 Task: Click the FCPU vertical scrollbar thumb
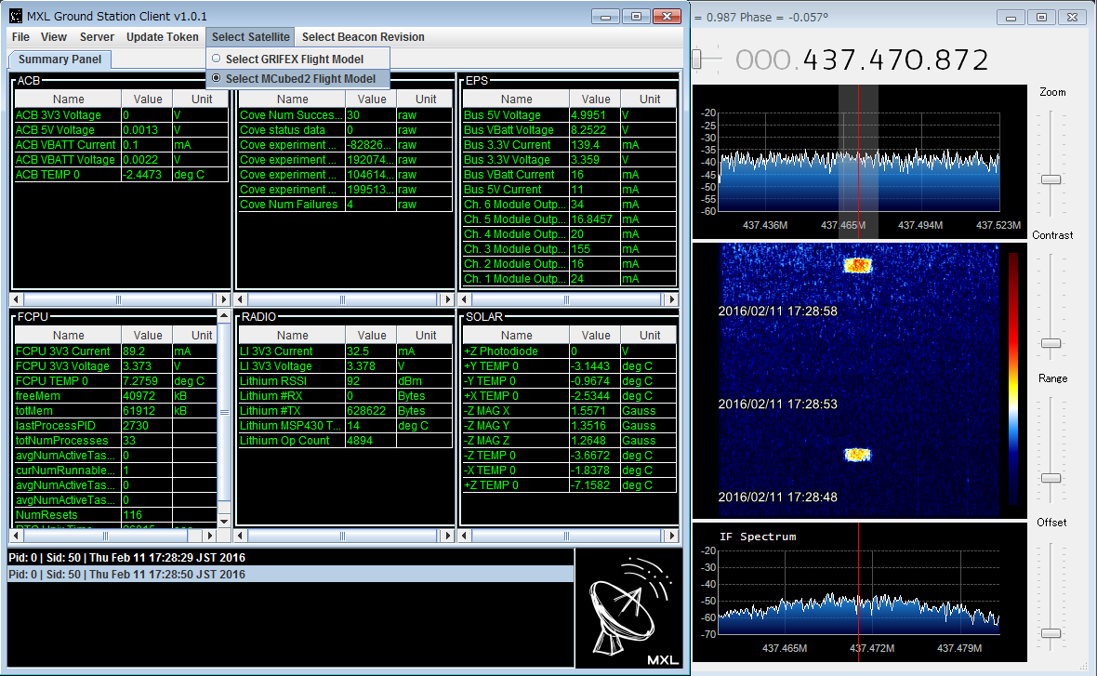(224, 412)
